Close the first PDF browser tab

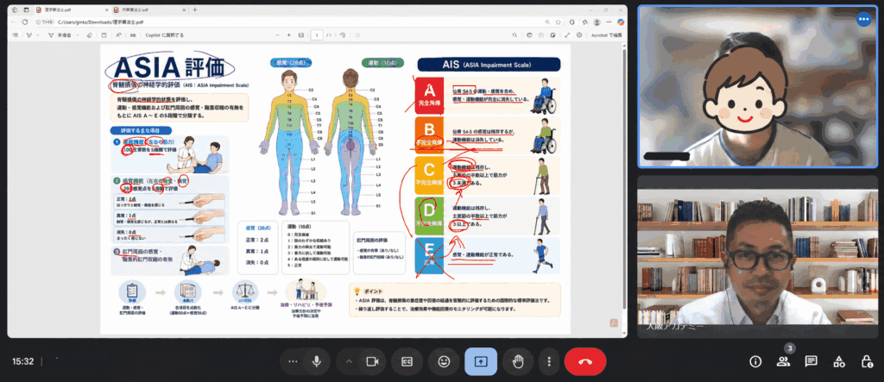click(x=106, y=10)
